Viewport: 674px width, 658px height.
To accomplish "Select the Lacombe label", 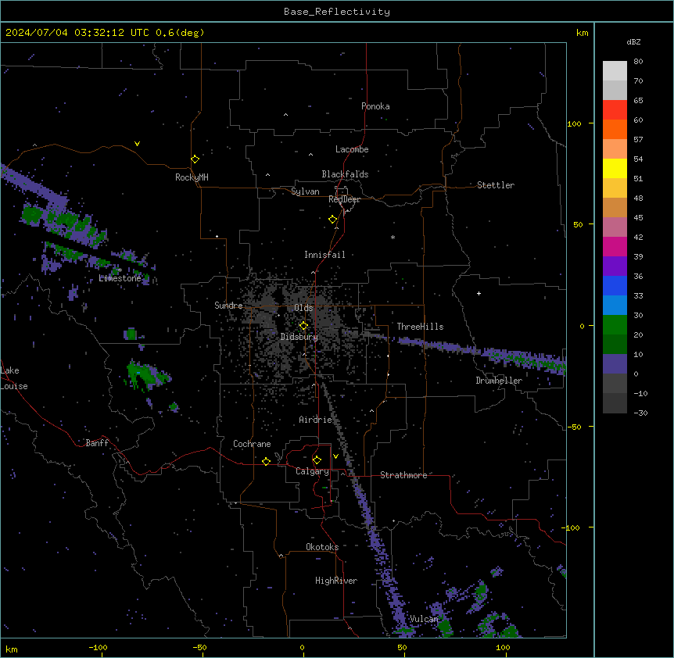I will [352, 149].
